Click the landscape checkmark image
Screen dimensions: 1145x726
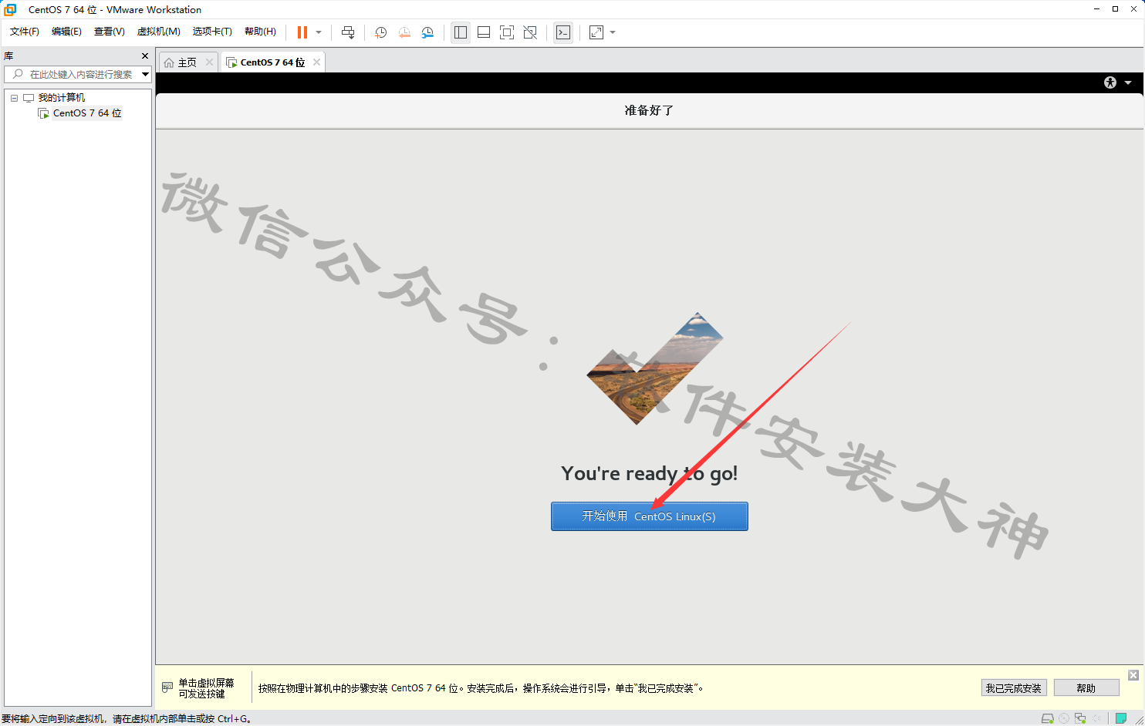pyautogui.click(x=654, y=368)
